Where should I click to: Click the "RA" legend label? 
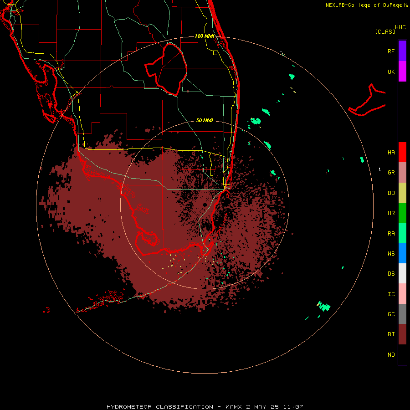[391, 234]
